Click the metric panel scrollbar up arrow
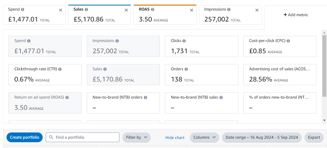 (324, 33)
